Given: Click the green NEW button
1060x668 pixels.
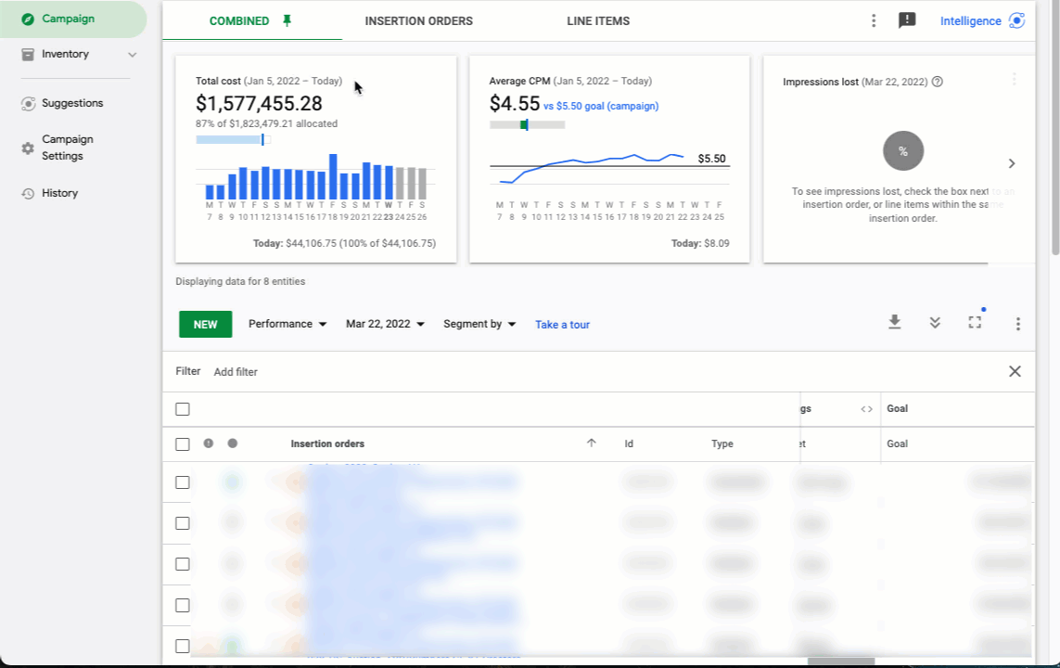Looking at the screenshot, I should pos(205,324).
